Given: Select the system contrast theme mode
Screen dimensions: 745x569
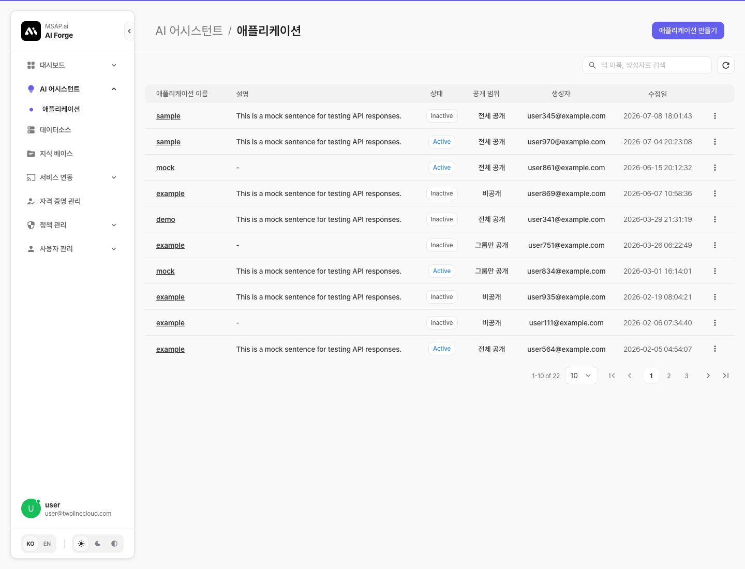Looking at the screenshot, I should (x=114, y=544).
